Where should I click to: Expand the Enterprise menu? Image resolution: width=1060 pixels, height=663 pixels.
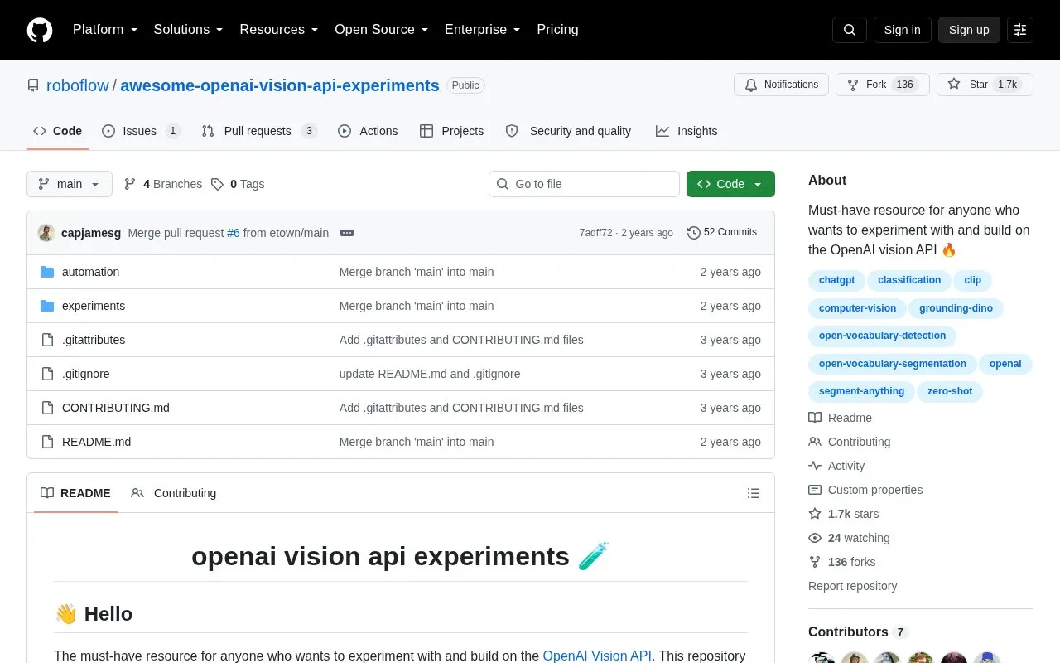coord(483,30)
